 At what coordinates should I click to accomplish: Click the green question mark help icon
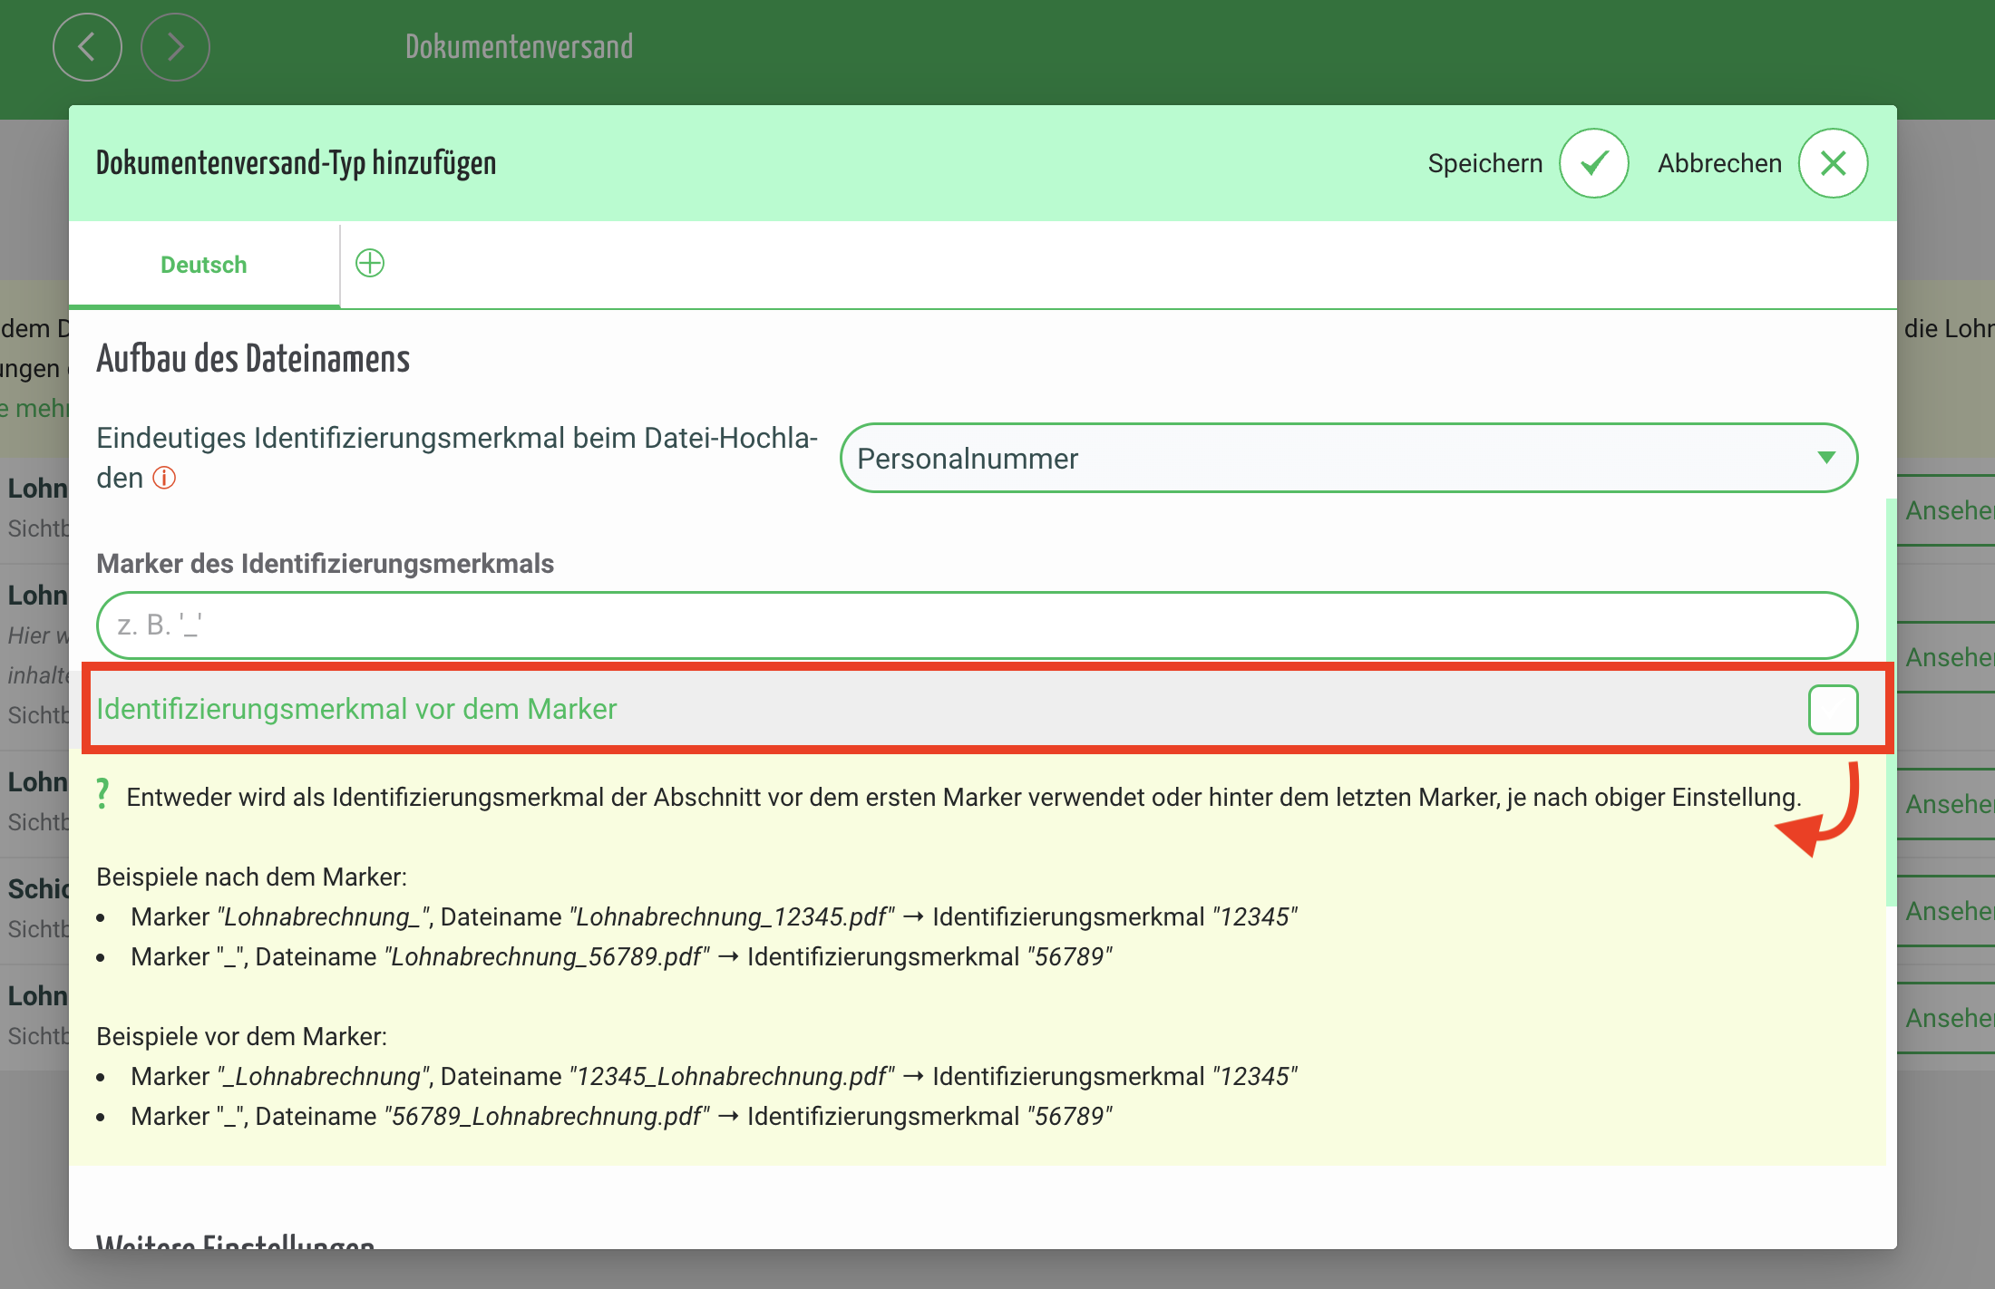coord(103,794)
